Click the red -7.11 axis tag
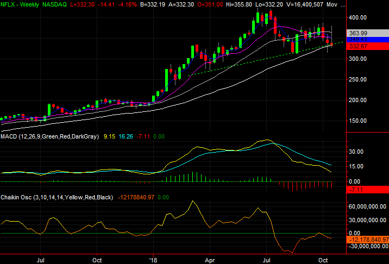Image resolution: width=389 pixels, height=264 pixels. pos(368,190)
